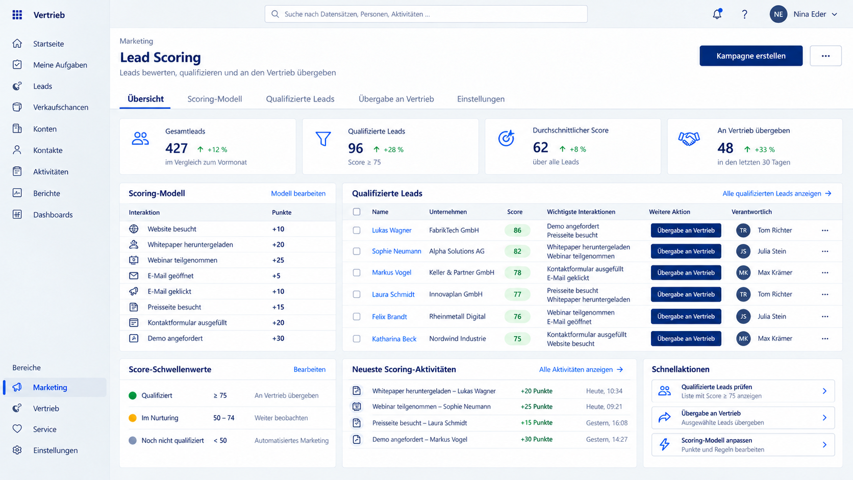Click the Dashboards sidebar icon

coord(17,214)
